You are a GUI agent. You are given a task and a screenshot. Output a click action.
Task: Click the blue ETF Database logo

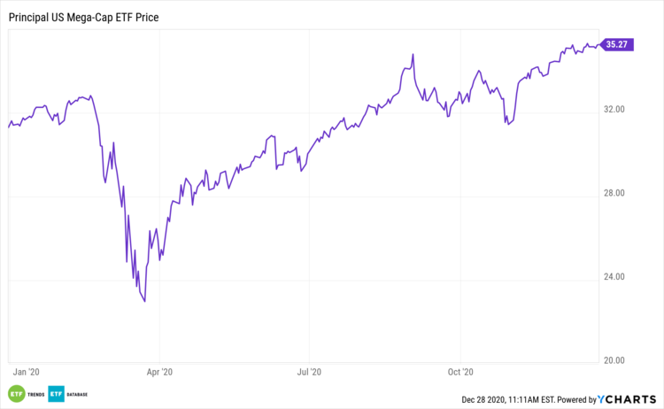(x=57, y=394)
